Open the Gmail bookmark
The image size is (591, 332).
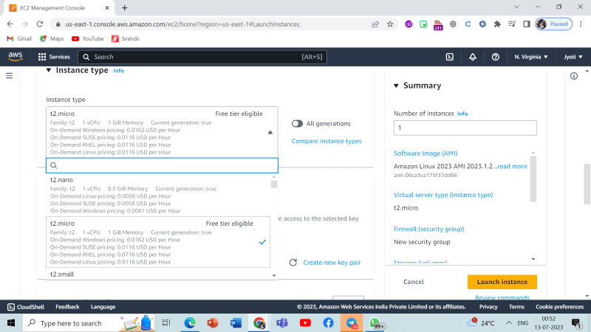point(19,38)
